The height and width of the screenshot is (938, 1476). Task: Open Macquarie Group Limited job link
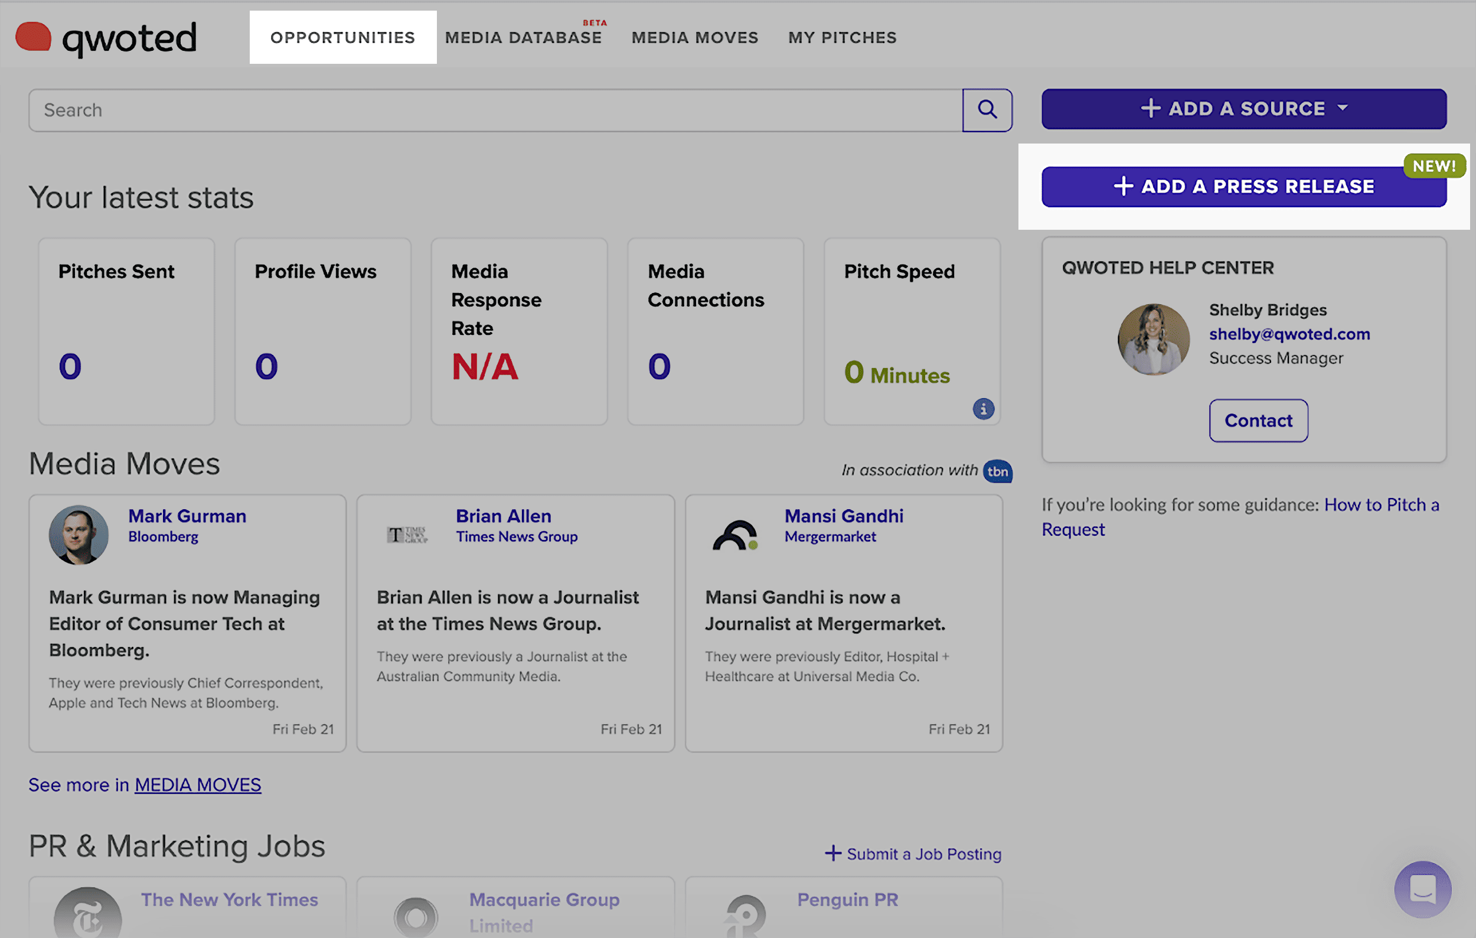point(544,912)
